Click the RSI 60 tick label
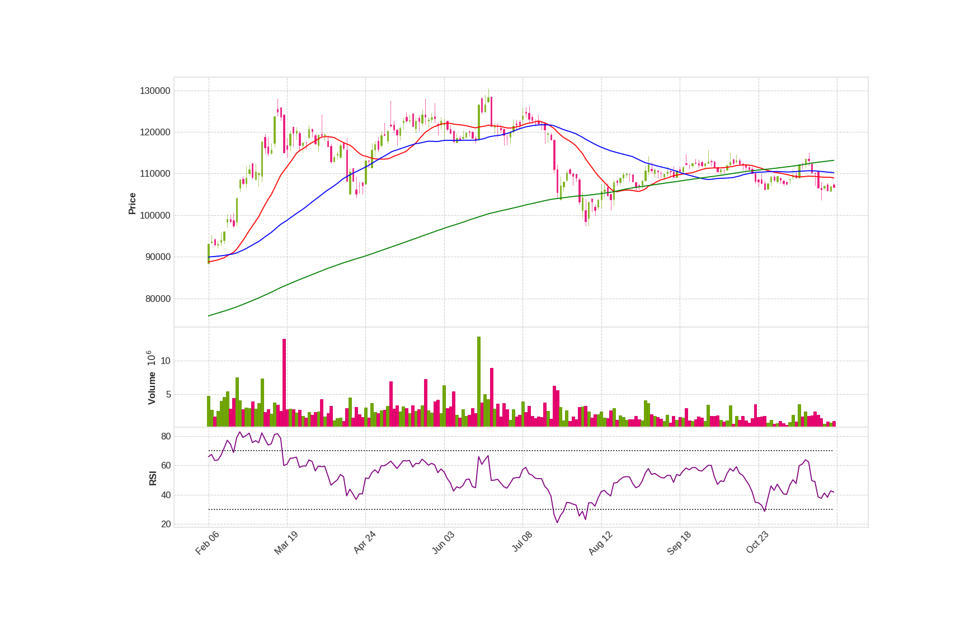This screenshot has width=965, height=643. pyautogui.click(x=166, y=465)
